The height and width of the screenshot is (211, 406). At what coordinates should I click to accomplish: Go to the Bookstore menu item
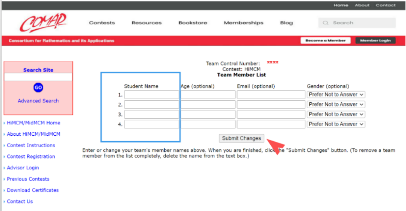click(192, 23)
